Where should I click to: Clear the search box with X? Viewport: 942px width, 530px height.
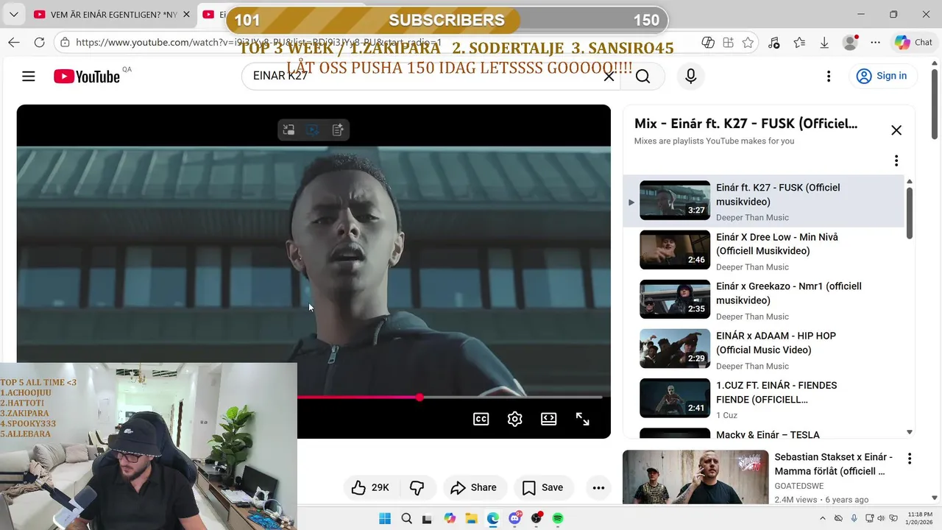click(x=609, y=76)
